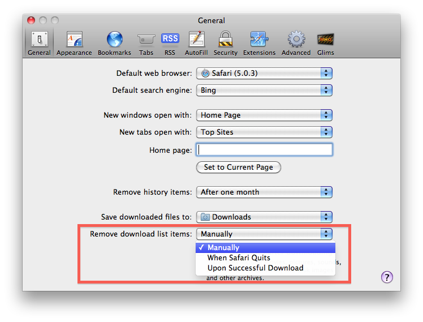Choose Manually from the open menu

[x=265, y=247]
